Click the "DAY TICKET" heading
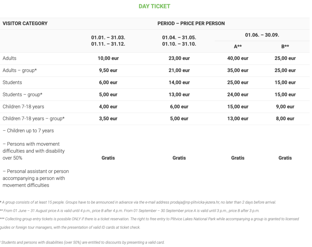This screenshot has height=247, width=312. click(154, 6)
